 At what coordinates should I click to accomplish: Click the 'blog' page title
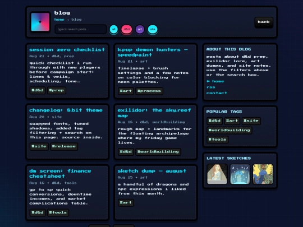pos(62,13)
